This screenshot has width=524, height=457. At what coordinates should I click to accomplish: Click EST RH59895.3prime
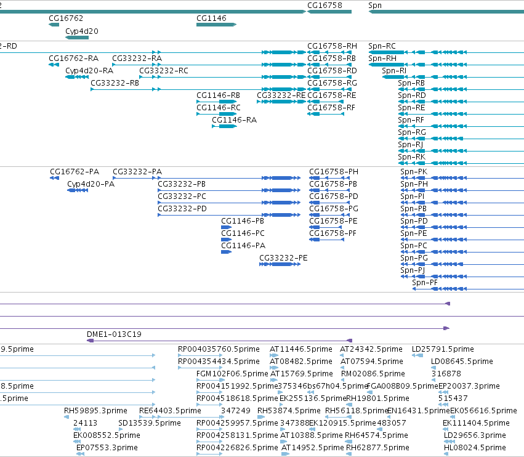[95, 411]
